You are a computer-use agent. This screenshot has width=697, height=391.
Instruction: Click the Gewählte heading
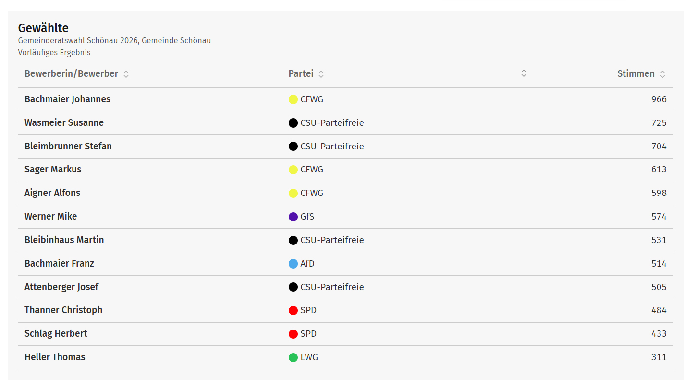(x=43, y=28)
